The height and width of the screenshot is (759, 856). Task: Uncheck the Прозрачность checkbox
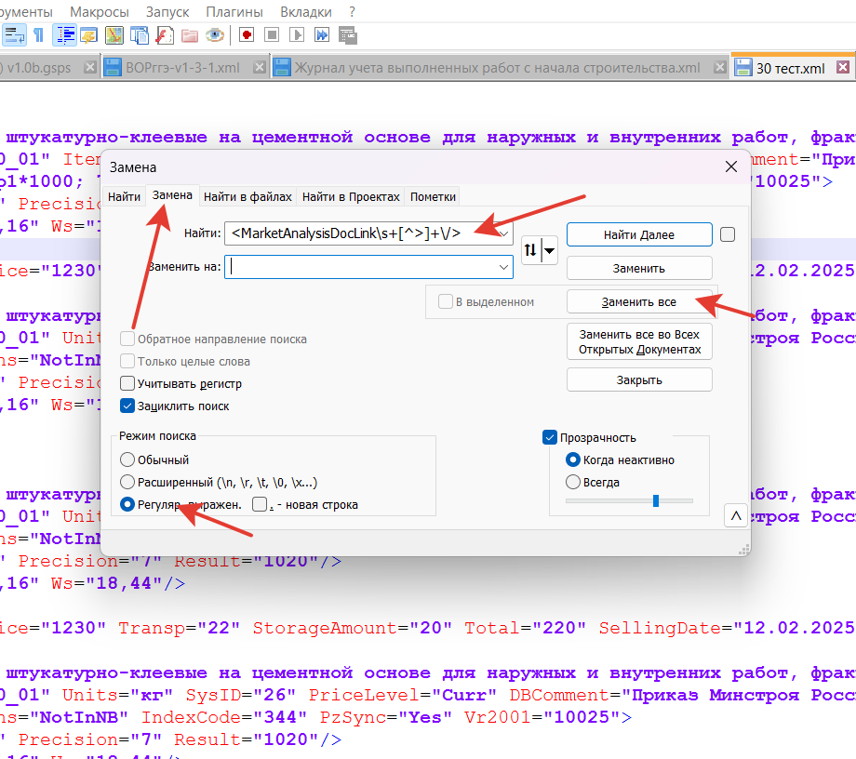(550, 437)
